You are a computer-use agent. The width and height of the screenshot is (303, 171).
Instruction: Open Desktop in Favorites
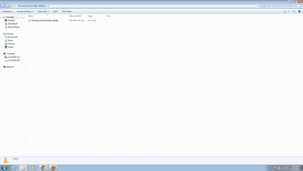click(x=12, y=20)
